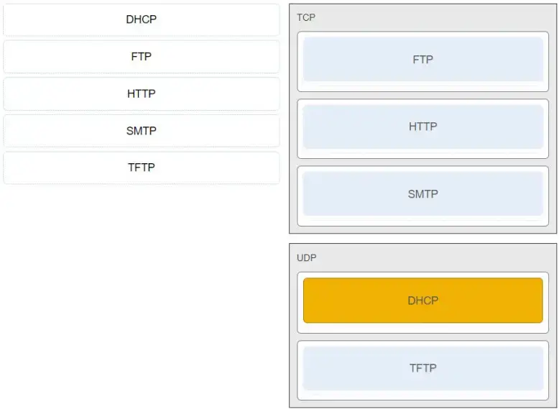This screenshot has height=412, width=559.
Task: Select the FTP option in the left list
Action: (141, 56)
